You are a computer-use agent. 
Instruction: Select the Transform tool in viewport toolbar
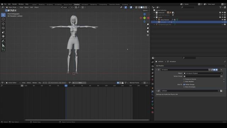click(x=3, y=36)
